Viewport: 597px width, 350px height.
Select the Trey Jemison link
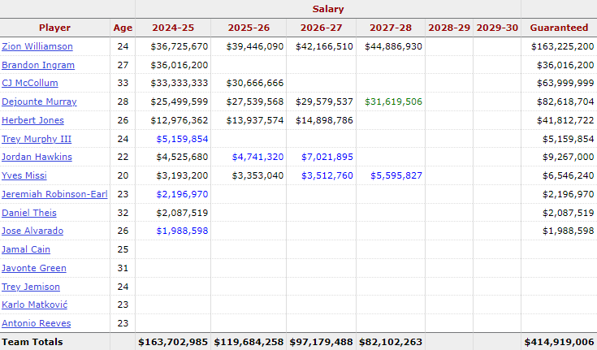(x=31, y=287)
